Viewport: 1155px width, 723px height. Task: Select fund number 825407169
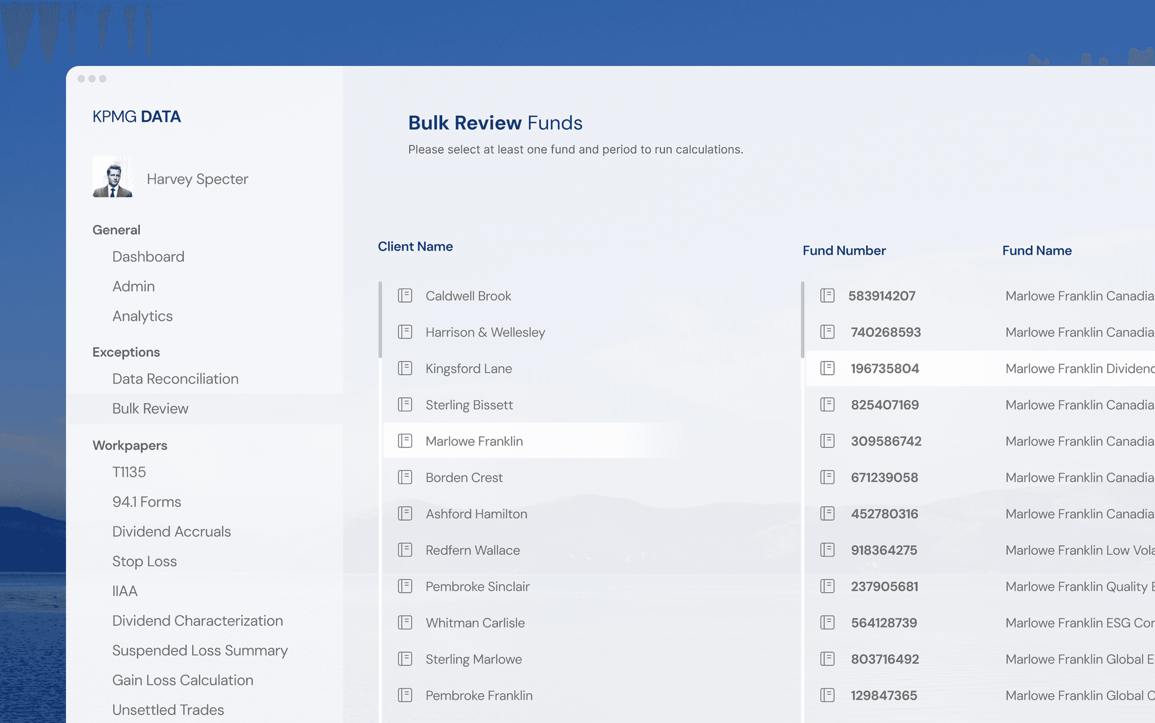pos(884,405)
